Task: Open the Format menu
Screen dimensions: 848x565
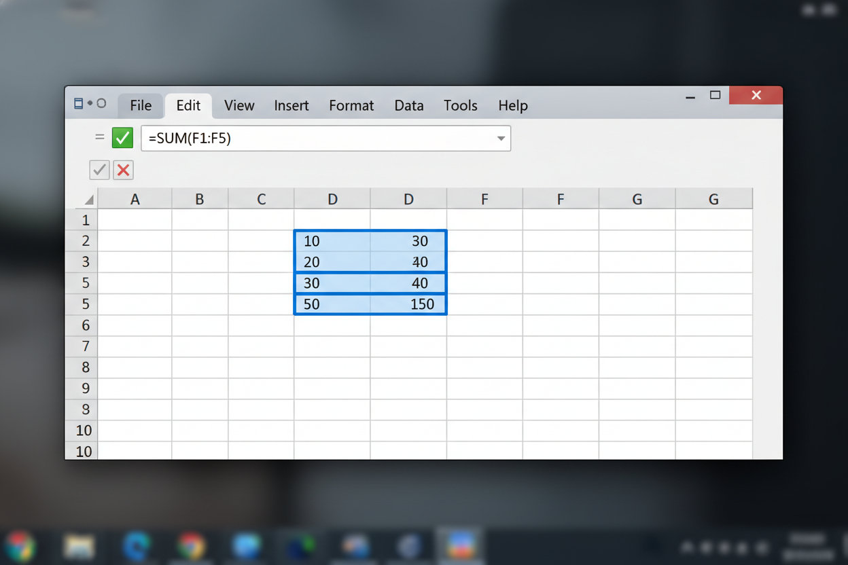Action: pos(351,106)
